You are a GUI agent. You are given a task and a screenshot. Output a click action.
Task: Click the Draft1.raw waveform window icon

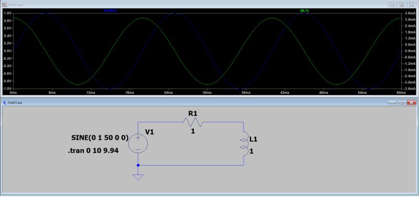pos(5,4)
